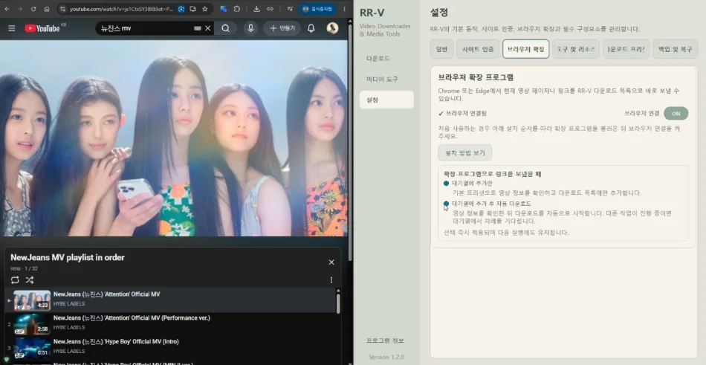Click the install/cast screen icon in address bar
706x365 pixels.
click(192, 9)
